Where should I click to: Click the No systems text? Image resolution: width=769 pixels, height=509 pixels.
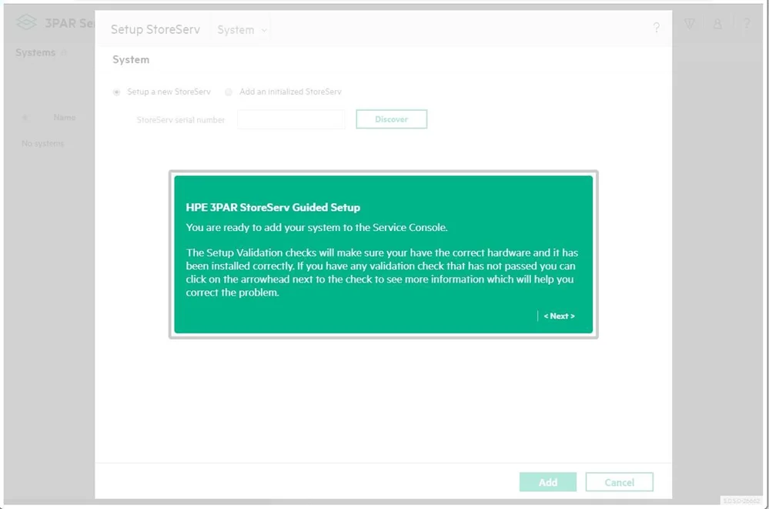pyautogui.click(x=42, y=143)
